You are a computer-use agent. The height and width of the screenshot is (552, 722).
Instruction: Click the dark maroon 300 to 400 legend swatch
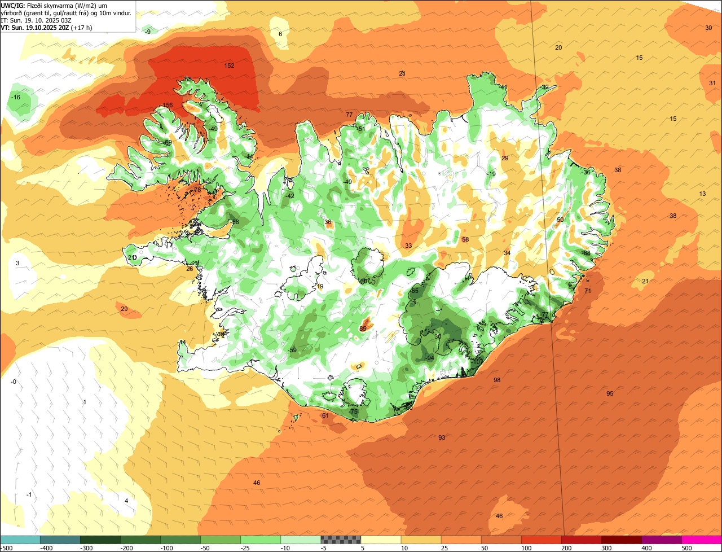tap(621, 540)
